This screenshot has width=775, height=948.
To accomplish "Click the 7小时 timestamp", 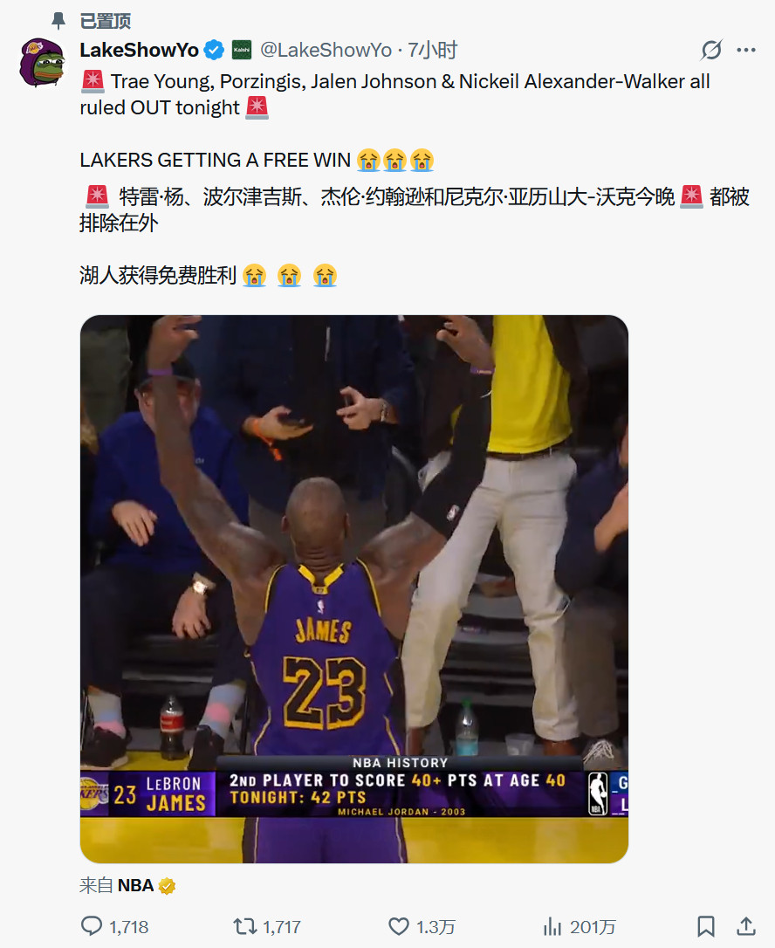I will [x=432, y=50].
